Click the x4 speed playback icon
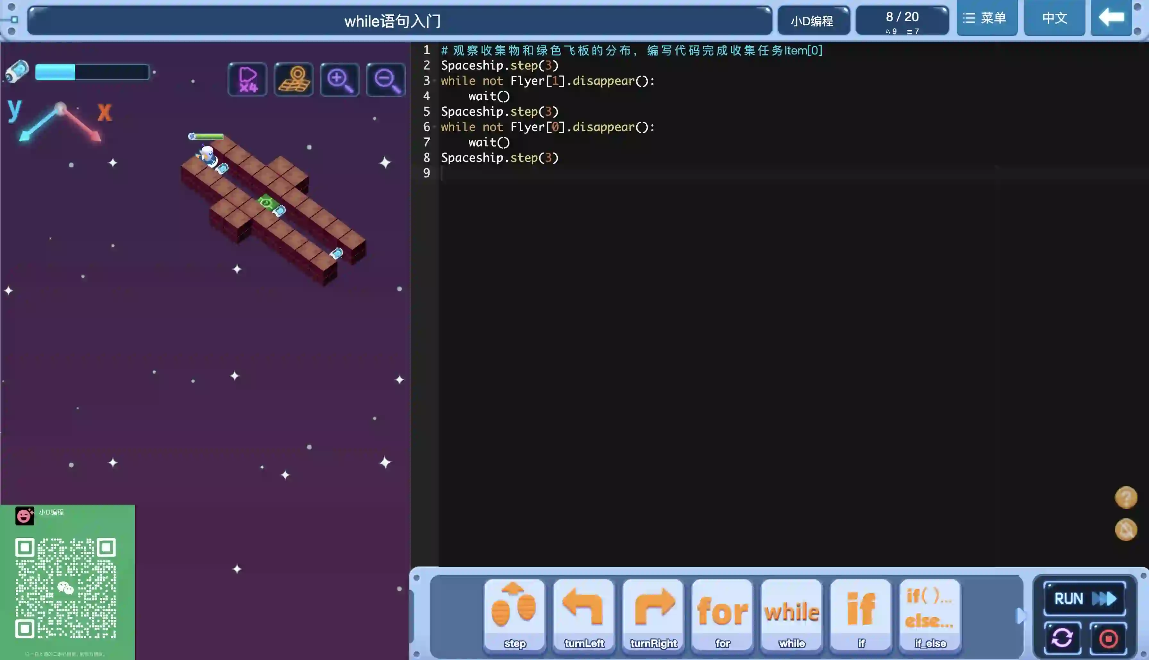Viewport: 1149px width, 660px height. [247, 80]
